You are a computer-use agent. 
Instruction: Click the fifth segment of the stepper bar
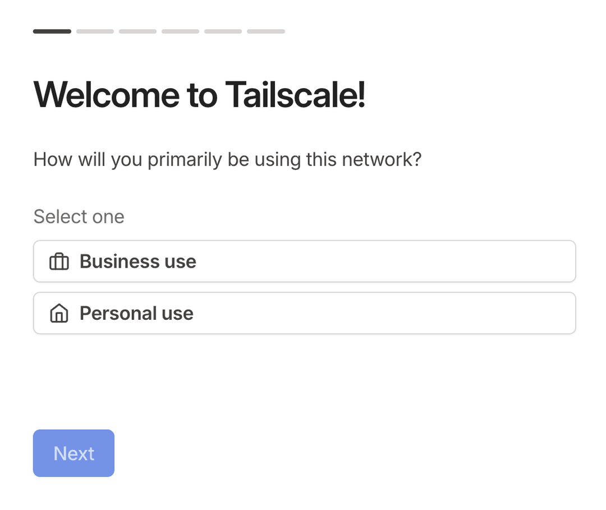(x=223, y=31)
